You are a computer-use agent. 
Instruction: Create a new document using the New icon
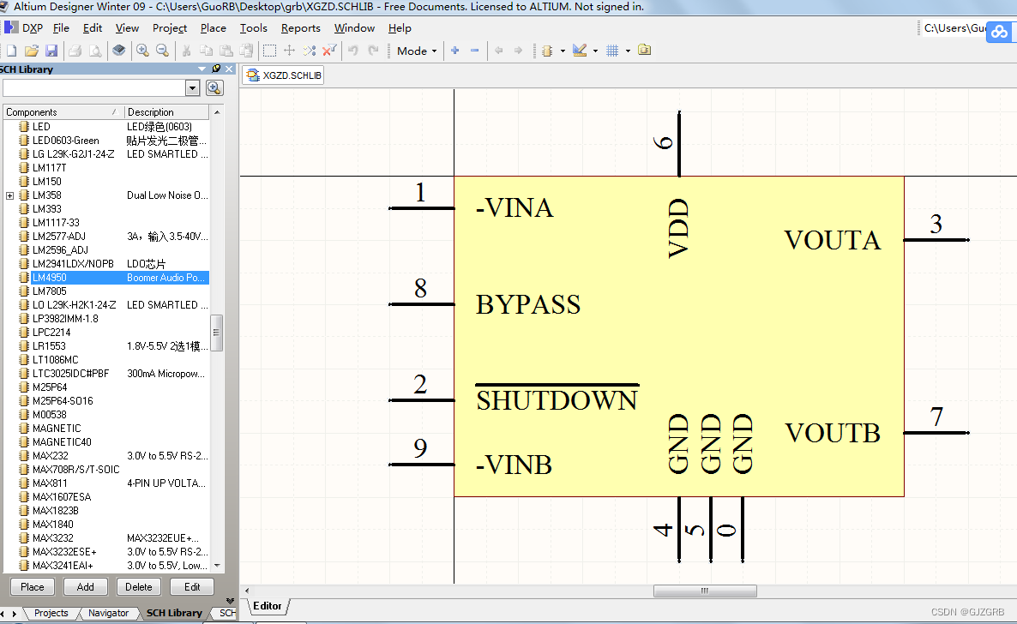[10, 51]
